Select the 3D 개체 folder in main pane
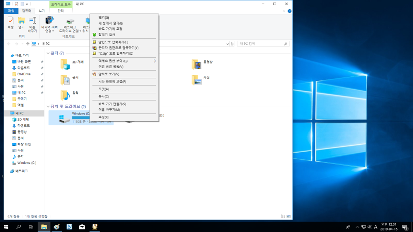413x232 pixels. (x=72, y=64)
